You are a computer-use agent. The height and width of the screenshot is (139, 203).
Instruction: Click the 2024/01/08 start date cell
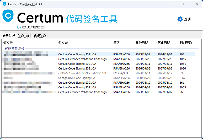click(143, 92)
